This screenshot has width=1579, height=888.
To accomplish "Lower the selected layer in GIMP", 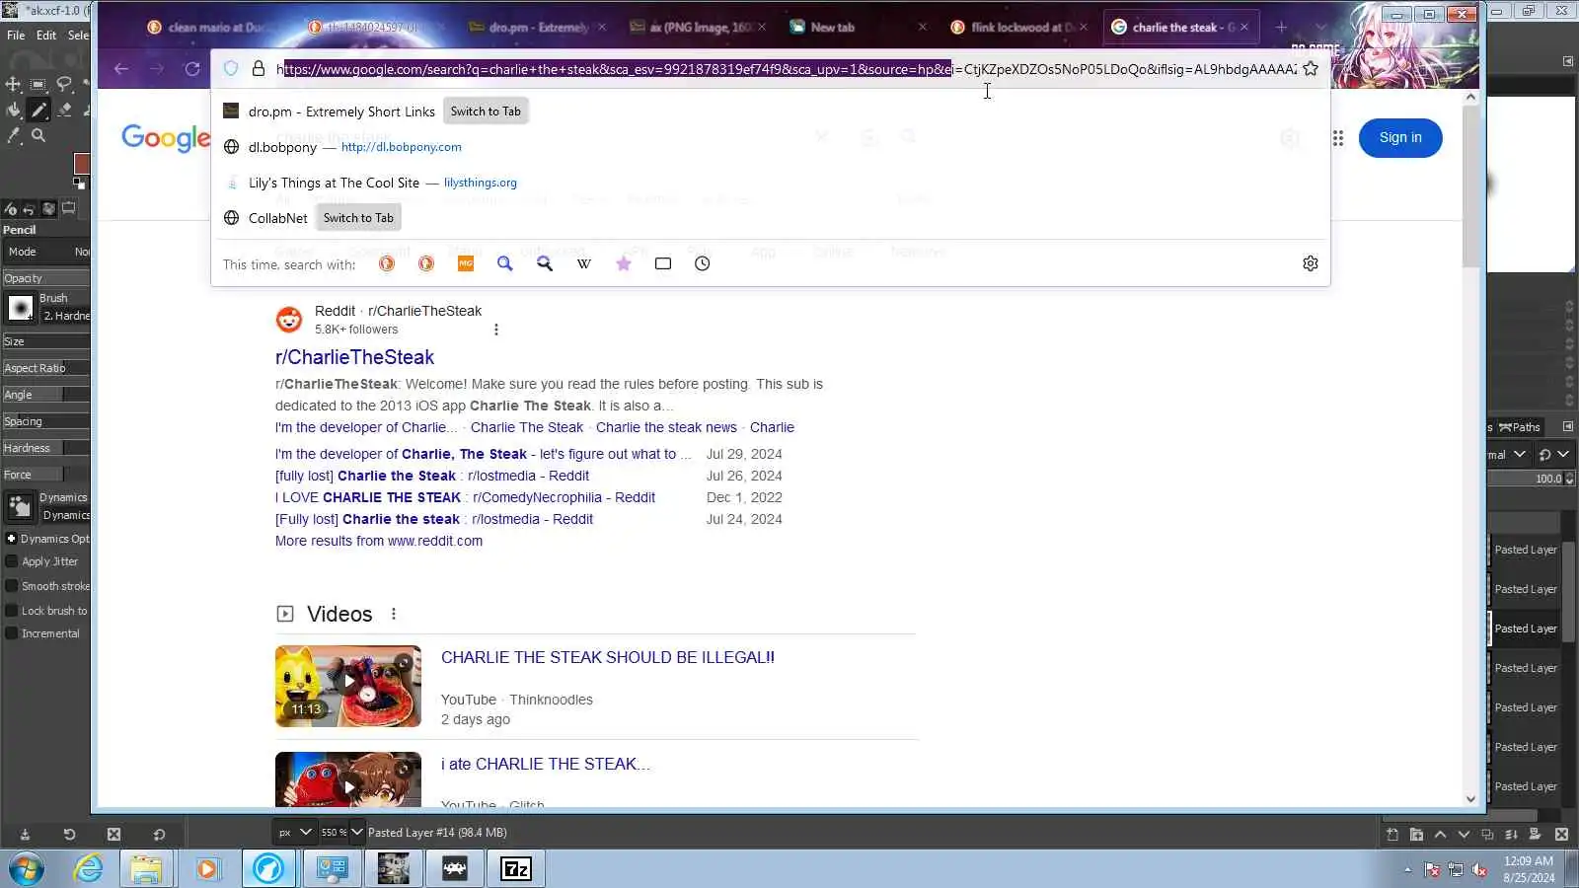I will click(1464, 835).
